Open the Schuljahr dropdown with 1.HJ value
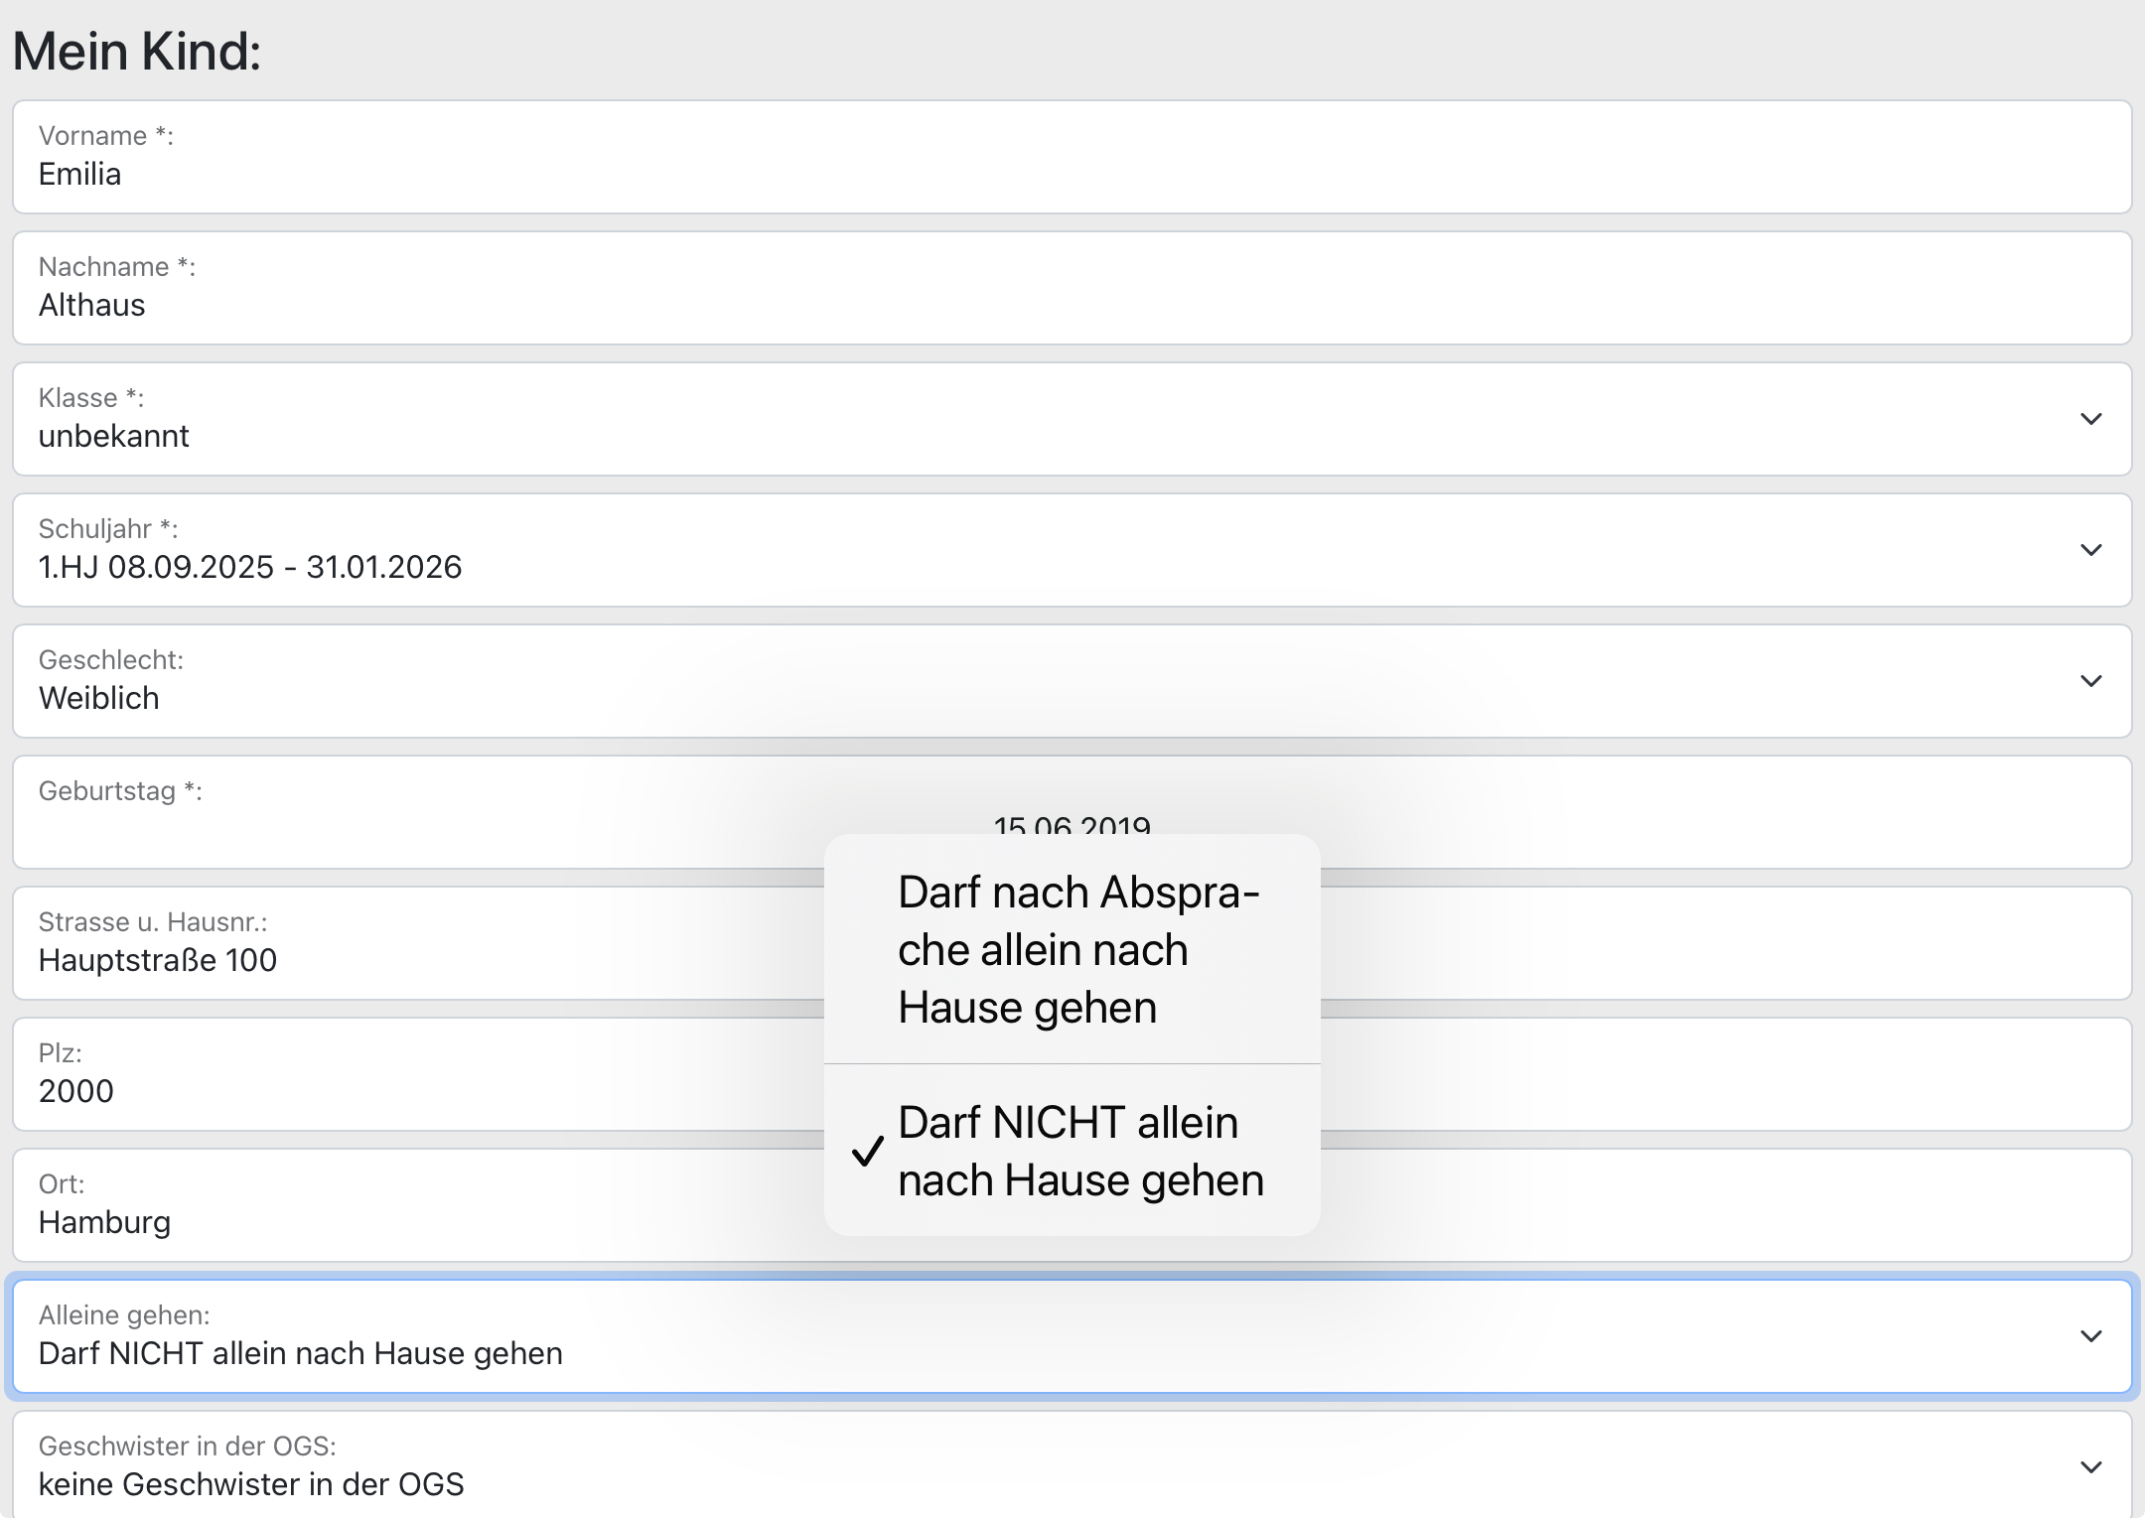2145x1518 pixels. [993, 550]
